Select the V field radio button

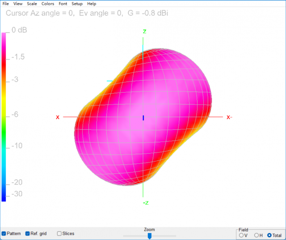(x=242, y=235)
